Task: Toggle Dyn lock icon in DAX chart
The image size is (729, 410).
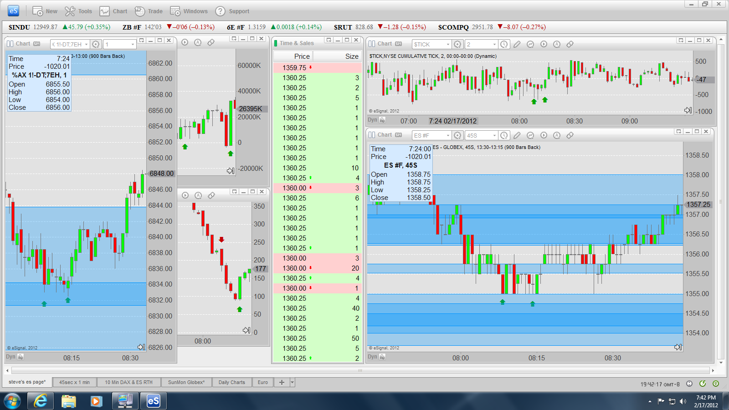Action: (21, 357)
